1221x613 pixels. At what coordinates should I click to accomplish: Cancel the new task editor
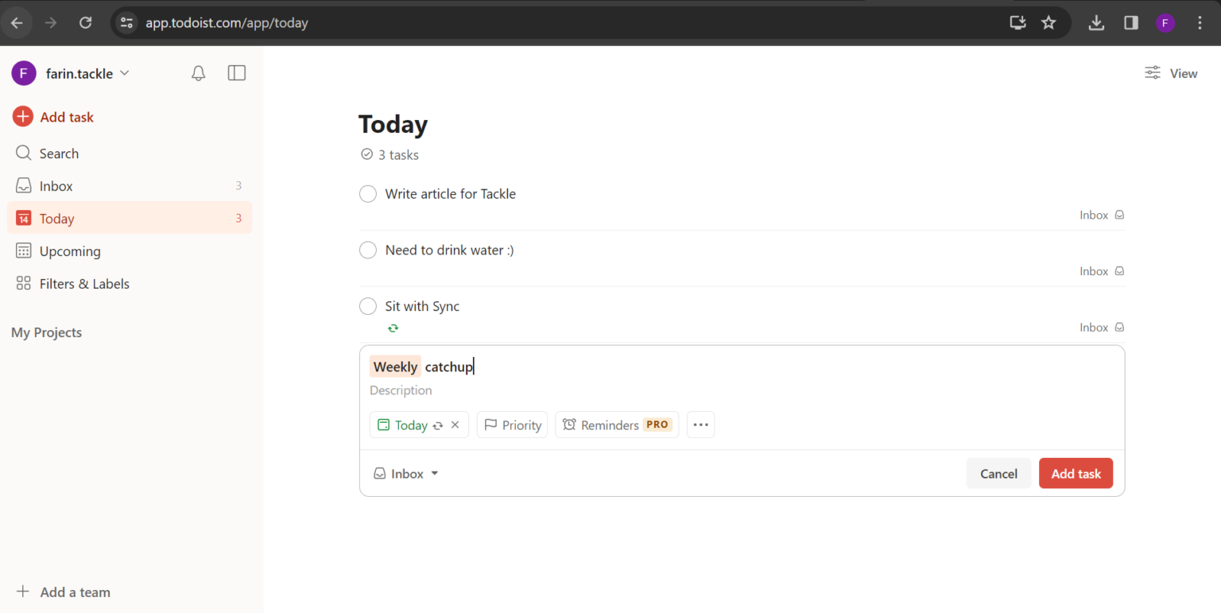coord(998,474)
